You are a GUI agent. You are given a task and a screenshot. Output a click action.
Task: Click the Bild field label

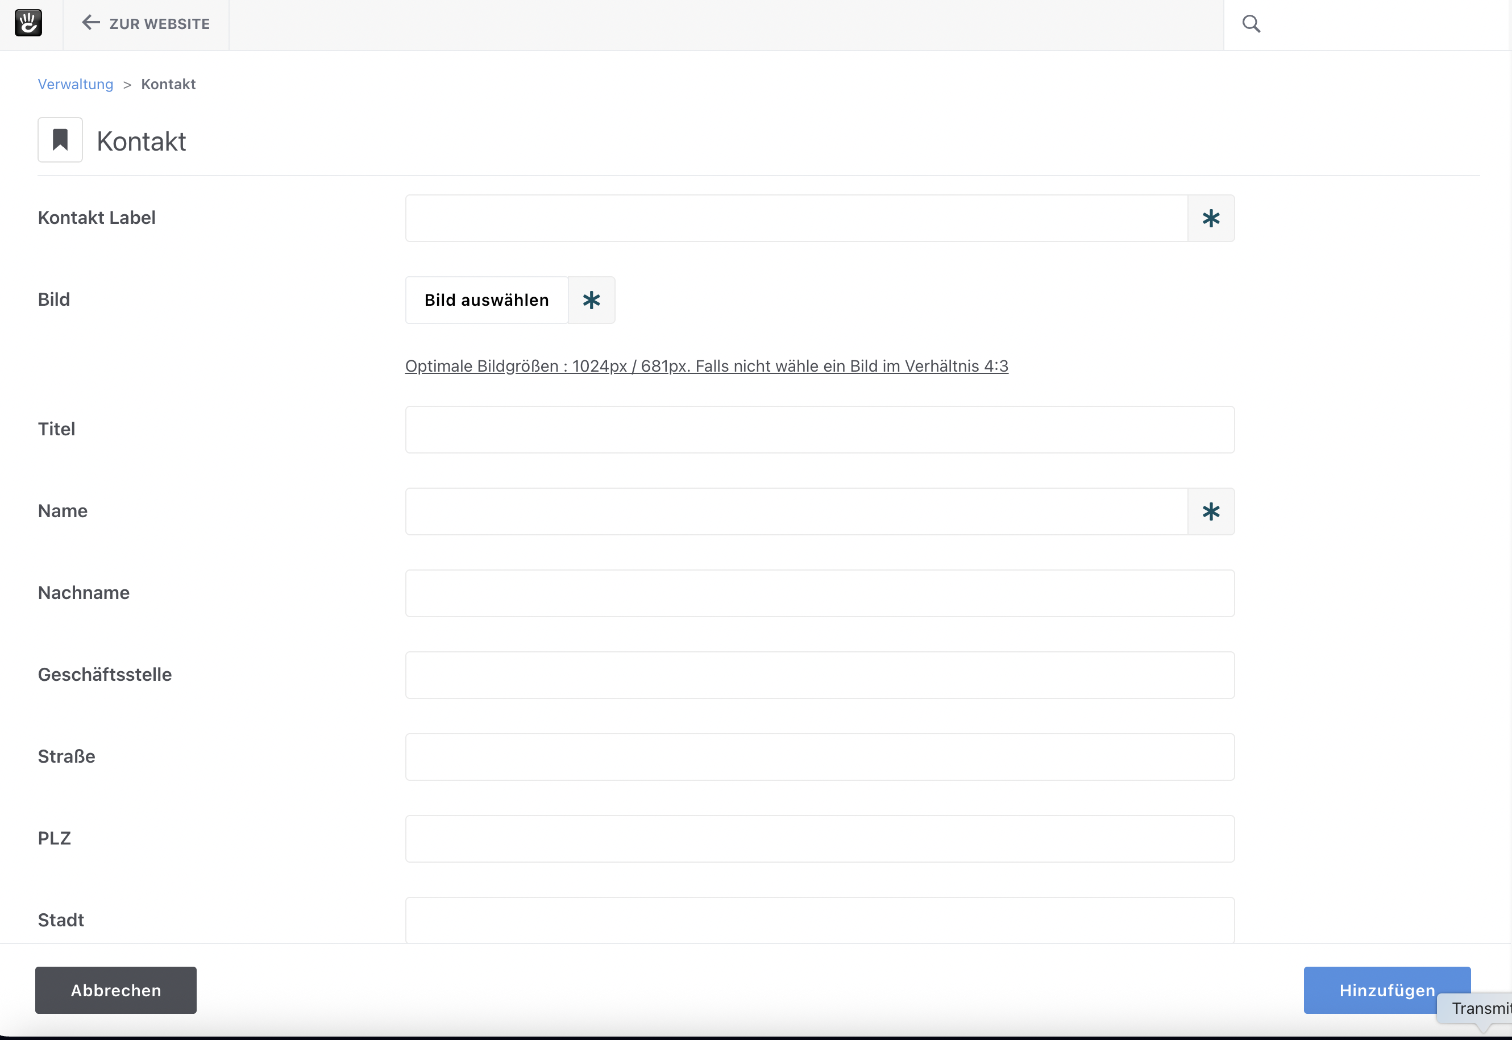(53, 299)
